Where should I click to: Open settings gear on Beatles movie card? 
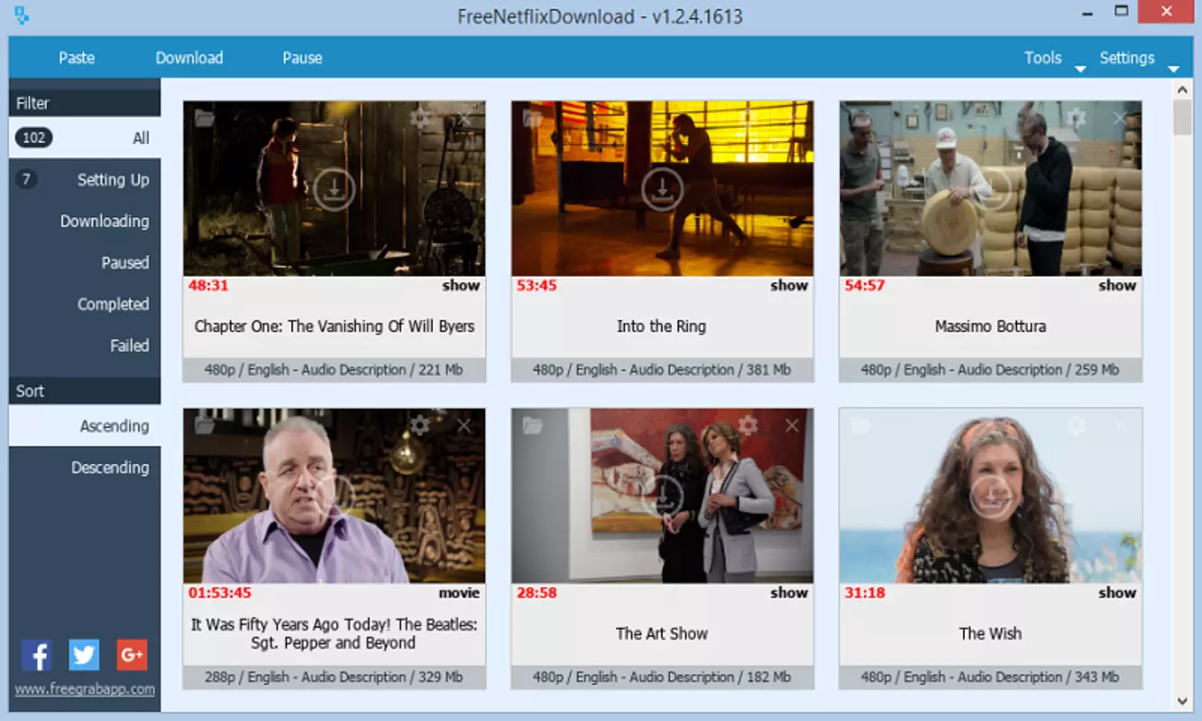point(419,424)
